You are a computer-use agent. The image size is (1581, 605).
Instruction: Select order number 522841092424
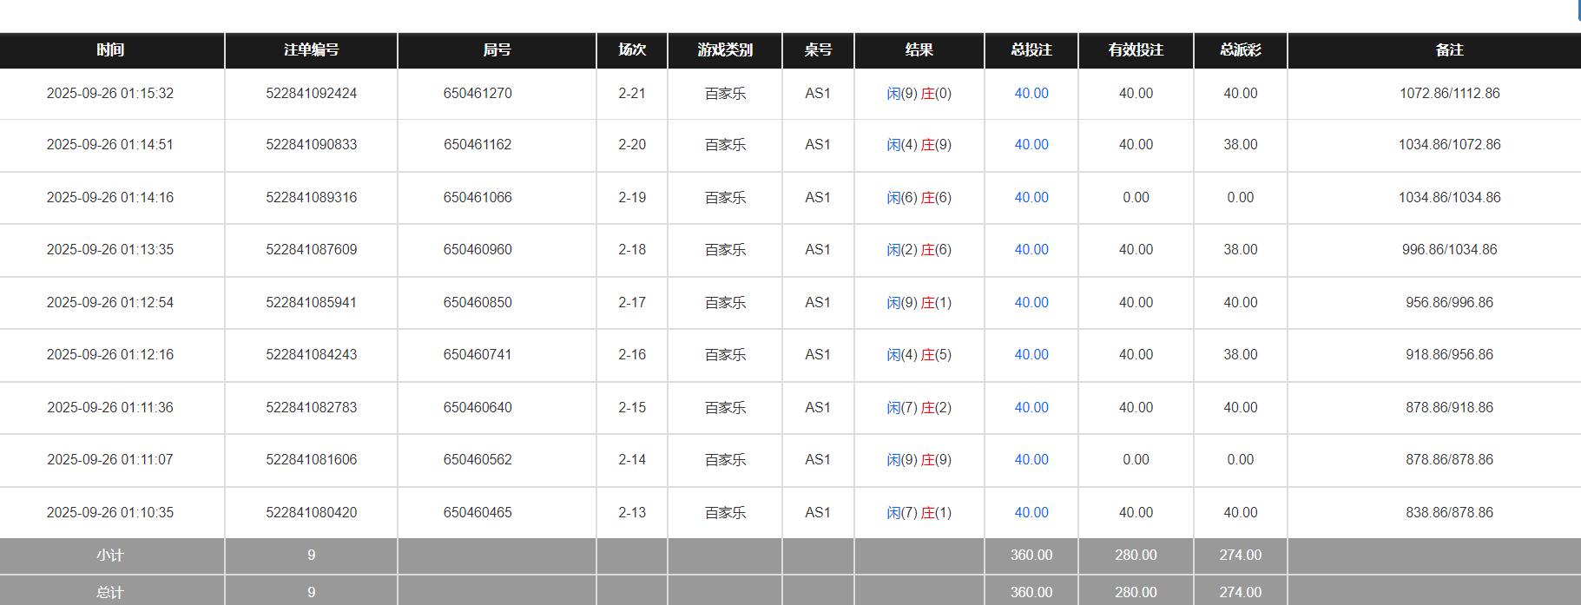(311, 94)
